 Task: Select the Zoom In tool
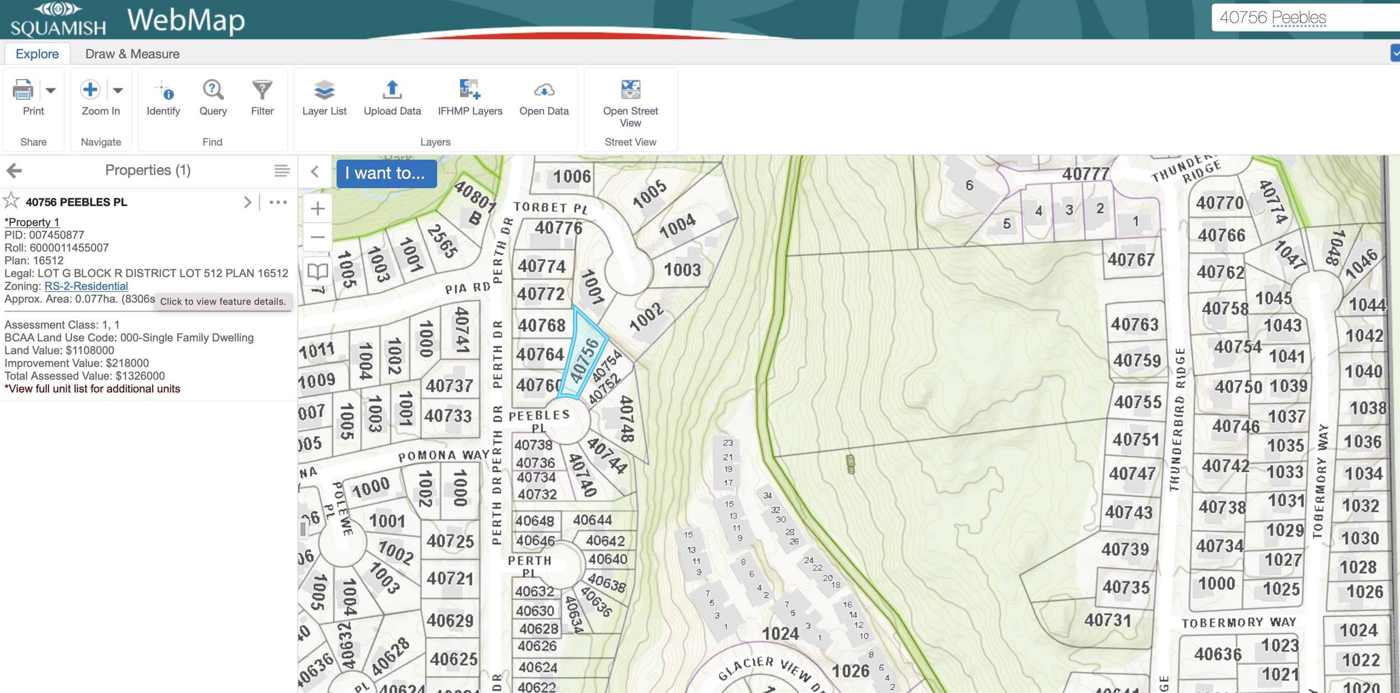click(101, 98)
